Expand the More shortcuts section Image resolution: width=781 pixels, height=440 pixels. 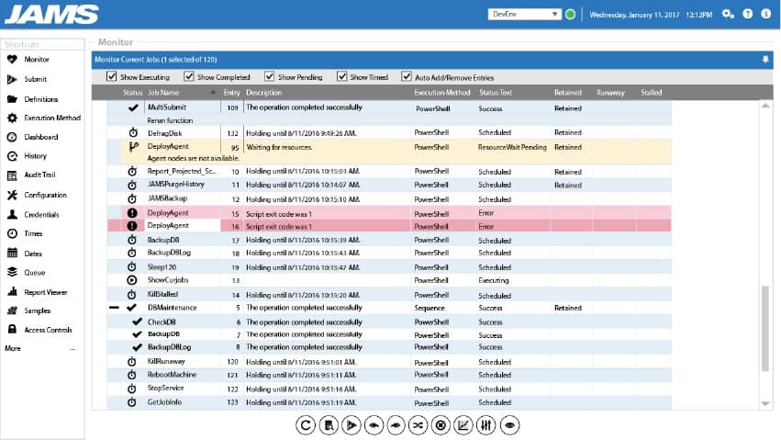click(39, 348)
